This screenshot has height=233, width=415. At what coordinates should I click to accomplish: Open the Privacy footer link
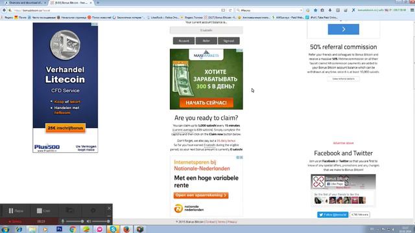pyautogui.click(x=232, y=222)
